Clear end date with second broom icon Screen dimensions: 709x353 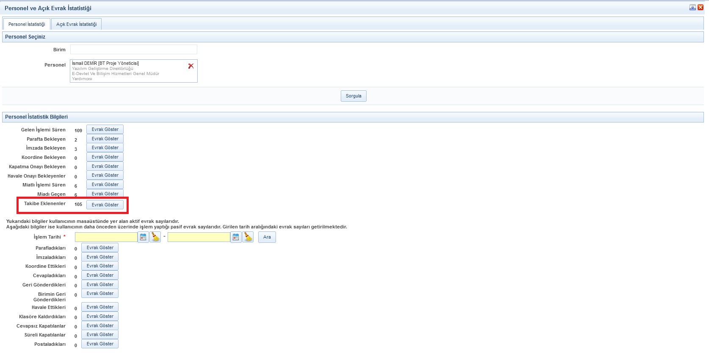point(248,237)
